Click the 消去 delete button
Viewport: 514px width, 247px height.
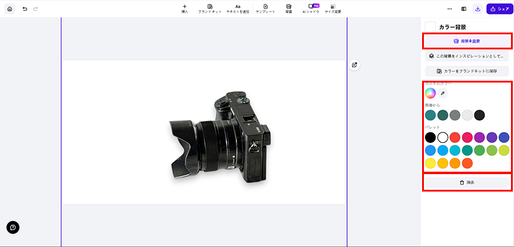point(466,182)
